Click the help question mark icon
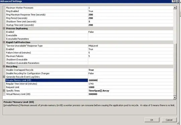 [x=173, y=1]
